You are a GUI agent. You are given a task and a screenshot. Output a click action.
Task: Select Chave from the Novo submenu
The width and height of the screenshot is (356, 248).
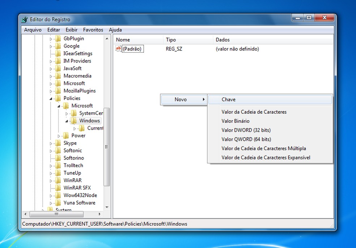pyautogui.click(x=229, y=99)
